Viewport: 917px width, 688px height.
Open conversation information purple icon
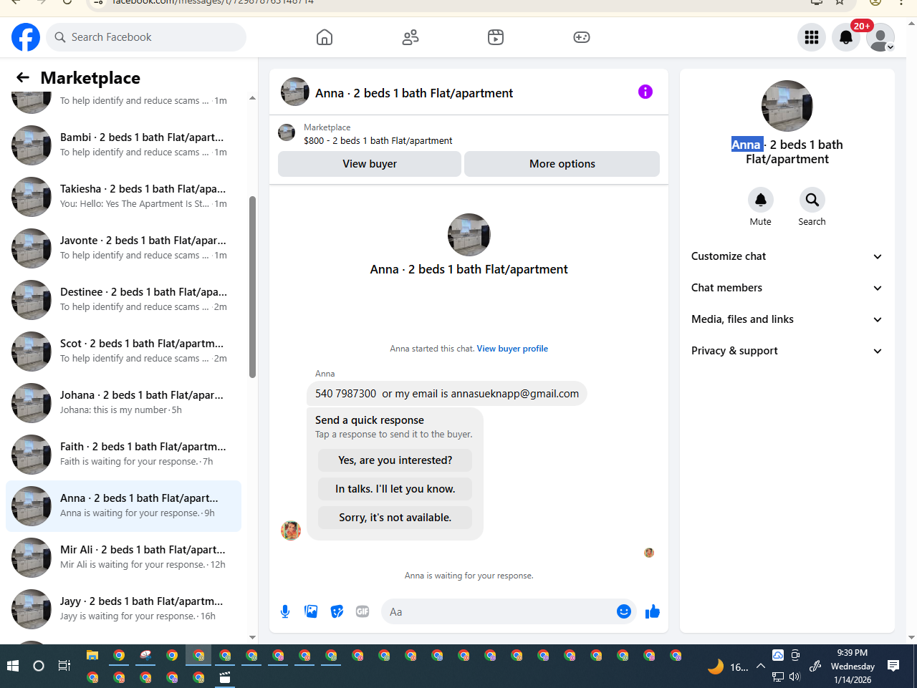coord(645,92)
